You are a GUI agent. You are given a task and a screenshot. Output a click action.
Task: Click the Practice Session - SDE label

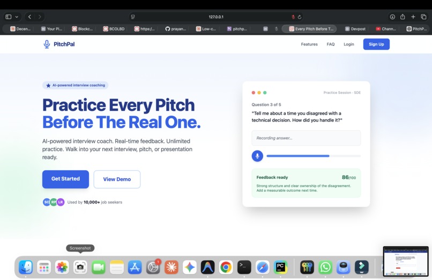coord(342,93)
